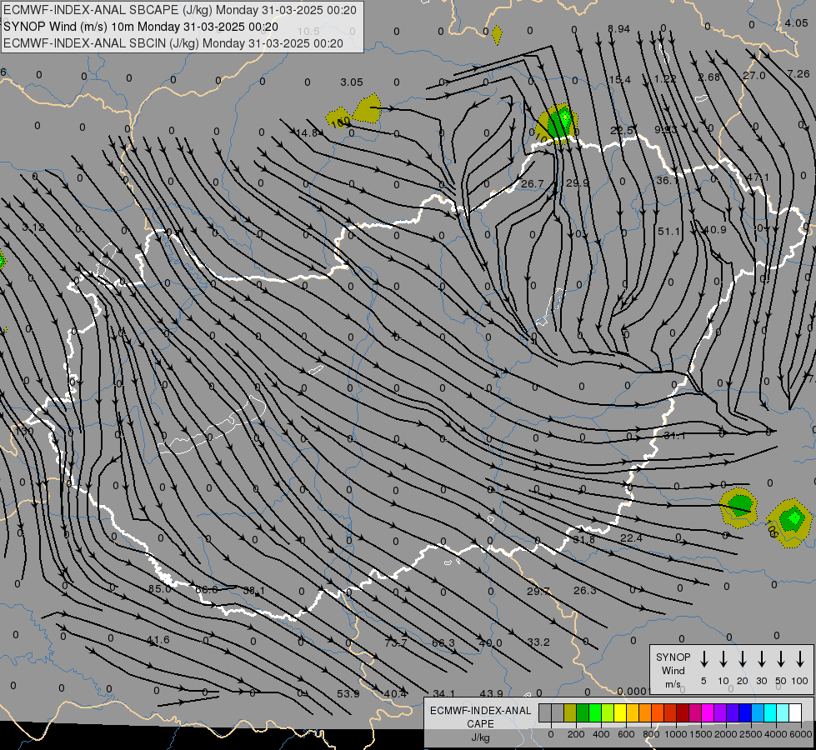Image resolution: width=816 pixels, height=750 pixels.
Task: Click the value 31.8
Action: click(584, 540)
